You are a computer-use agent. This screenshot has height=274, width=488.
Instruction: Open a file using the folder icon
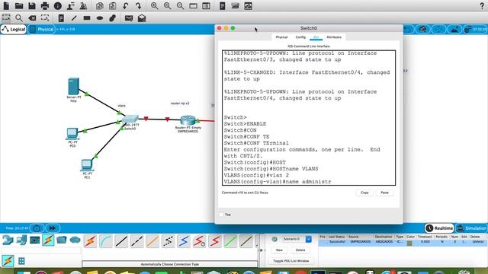(x=19, y=6)
